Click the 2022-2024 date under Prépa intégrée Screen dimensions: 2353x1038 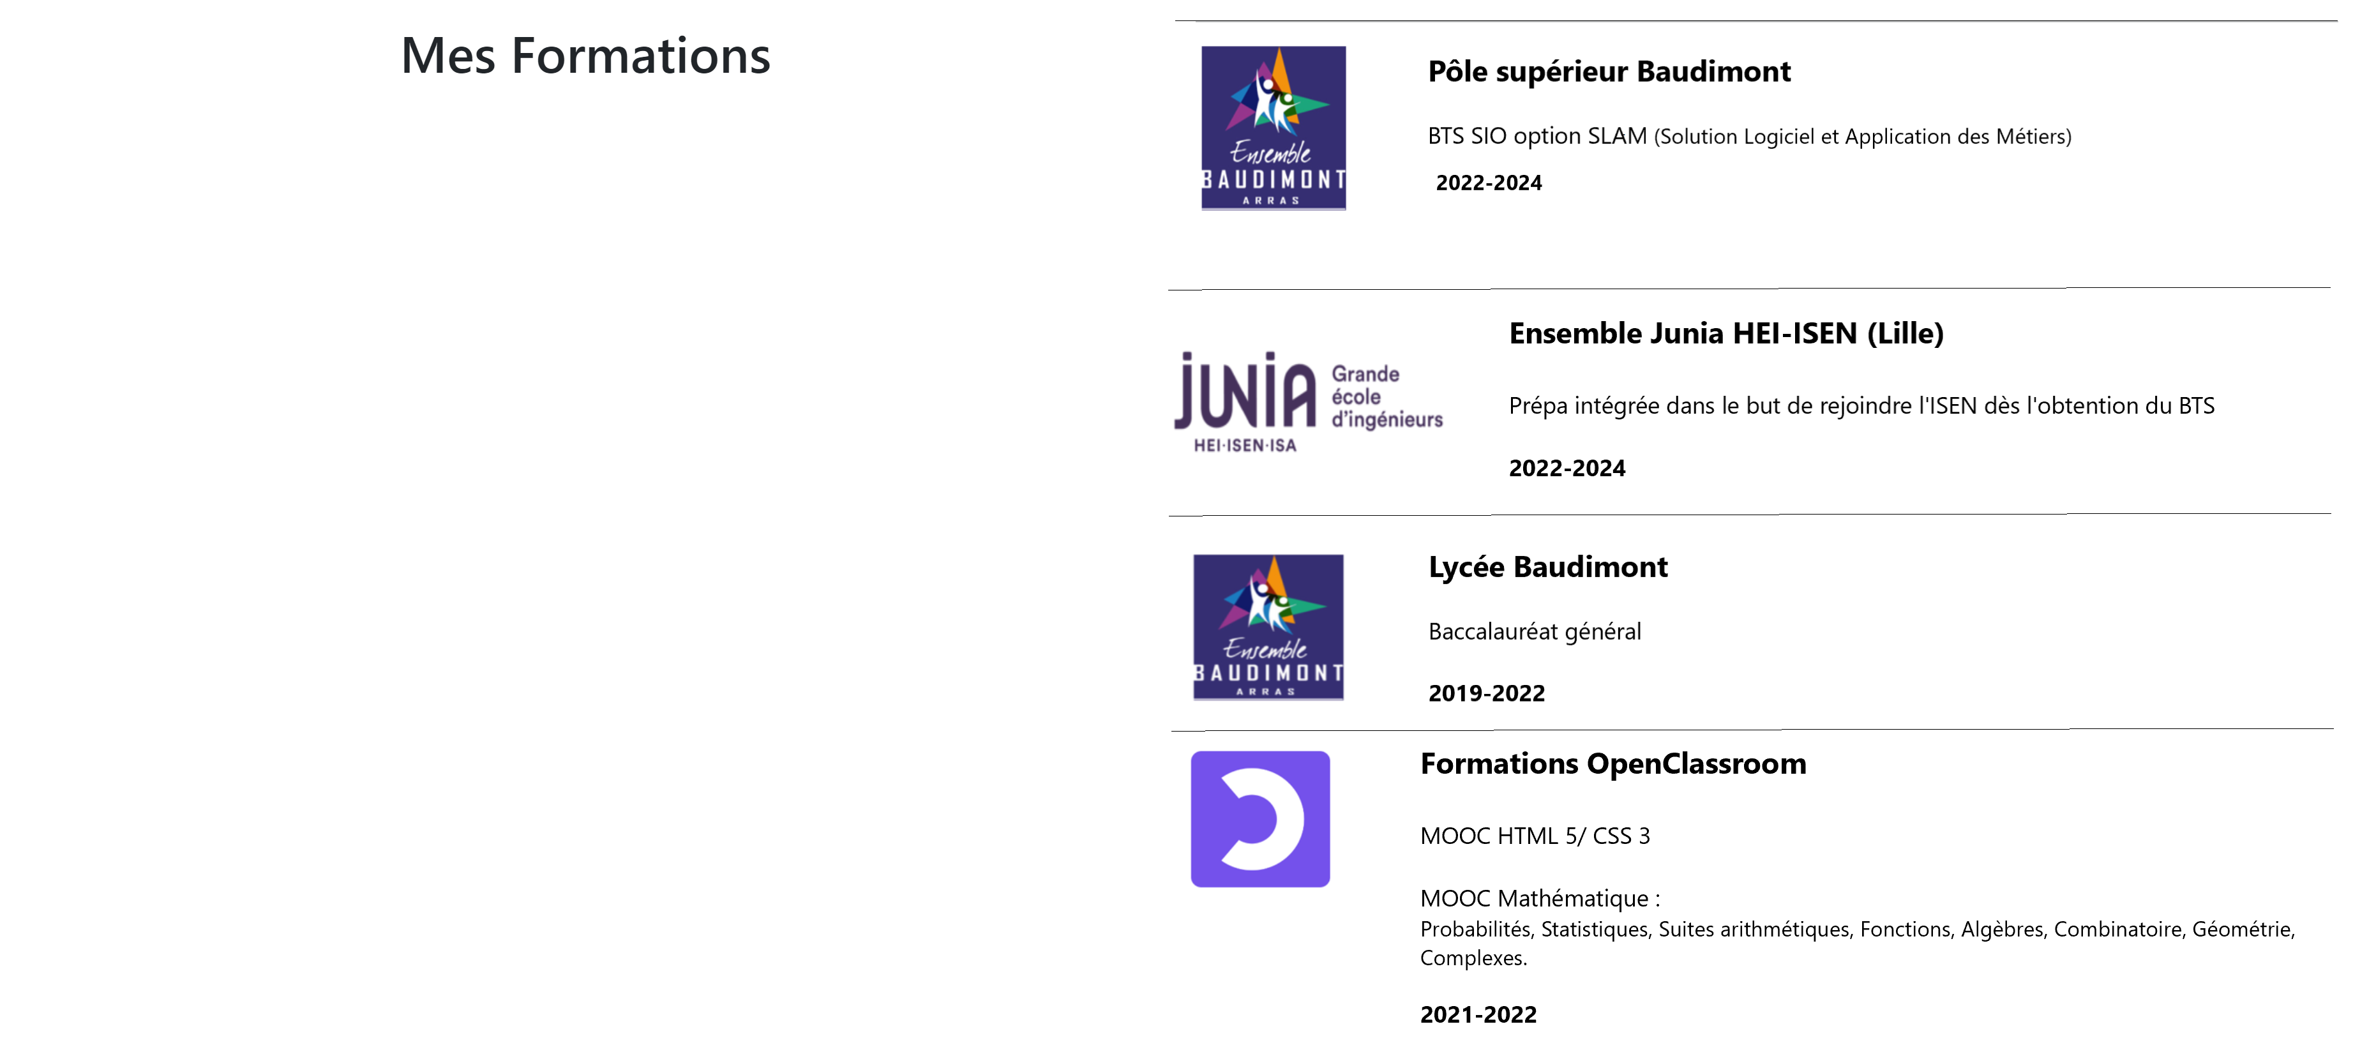point(1567,468)
